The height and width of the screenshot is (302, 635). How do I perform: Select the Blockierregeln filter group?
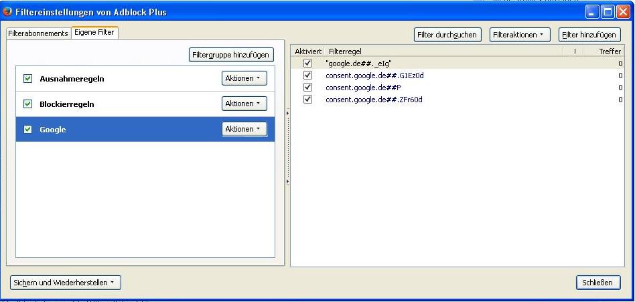(145, 104)
